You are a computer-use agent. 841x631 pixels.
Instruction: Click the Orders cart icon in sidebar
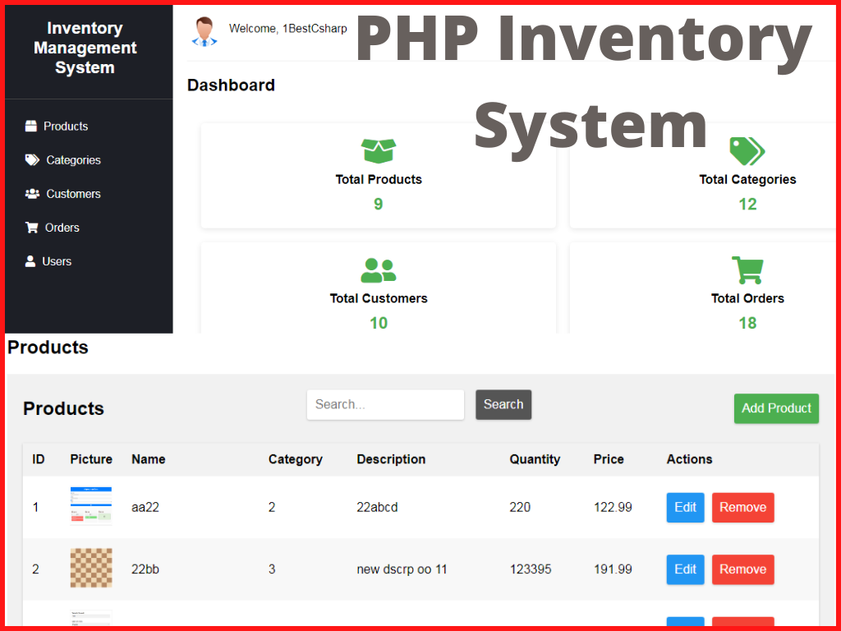click(31, 227)
